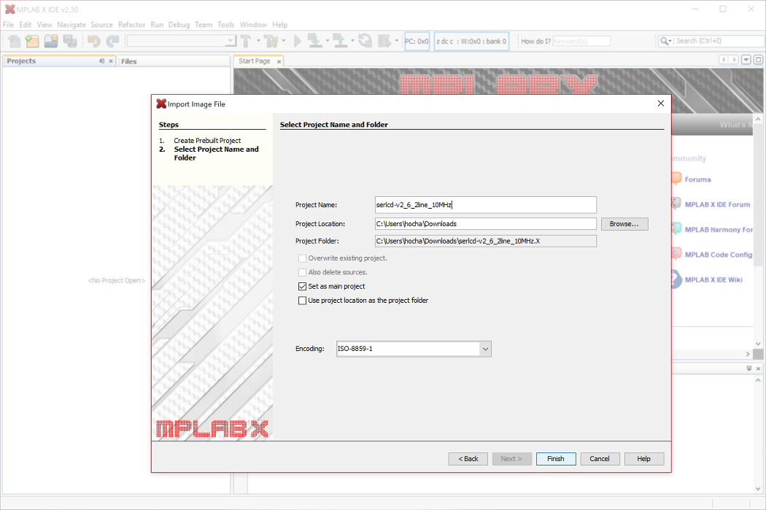
Task: Open the project configuration combo box
Action: coord(181,41)
